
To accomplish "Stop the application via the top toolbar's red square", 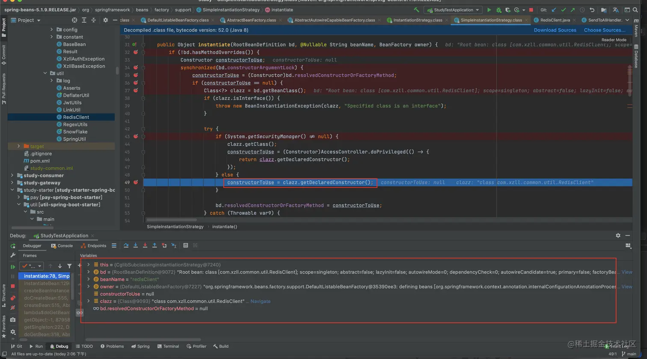I will click(531, 10).
